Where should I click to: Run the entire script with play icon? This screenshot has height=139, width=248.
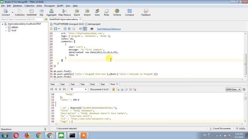[x=65, y=29]
